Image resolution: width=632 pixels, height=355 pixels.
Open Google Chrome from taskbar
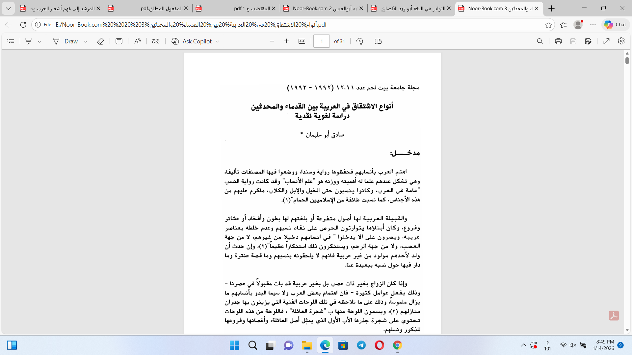(397, 345)
